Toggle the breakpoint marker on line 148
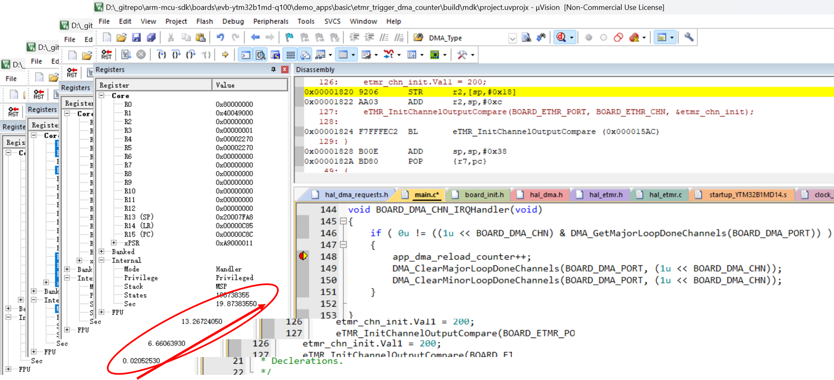 [x=303, y=256]
